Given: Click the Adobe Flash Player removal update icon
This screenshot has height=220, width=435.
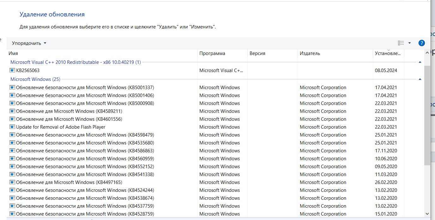Looking at the screenshot, I should click(x=12, y=127).
